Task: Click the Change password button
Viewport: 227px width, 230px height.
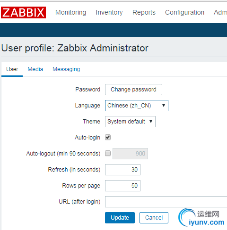Action: 133,90
